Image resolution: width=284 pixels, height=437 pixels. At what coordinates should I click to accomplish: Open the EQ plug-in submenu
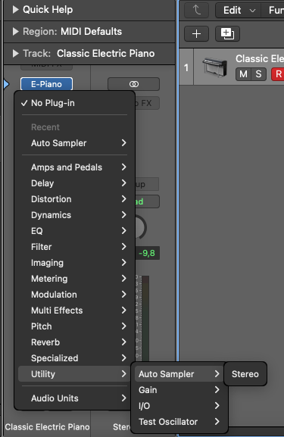tap(74, 231)
